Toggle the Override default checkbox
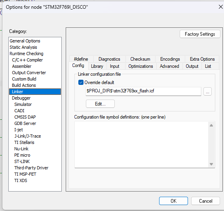 click(x=81, y=82)
